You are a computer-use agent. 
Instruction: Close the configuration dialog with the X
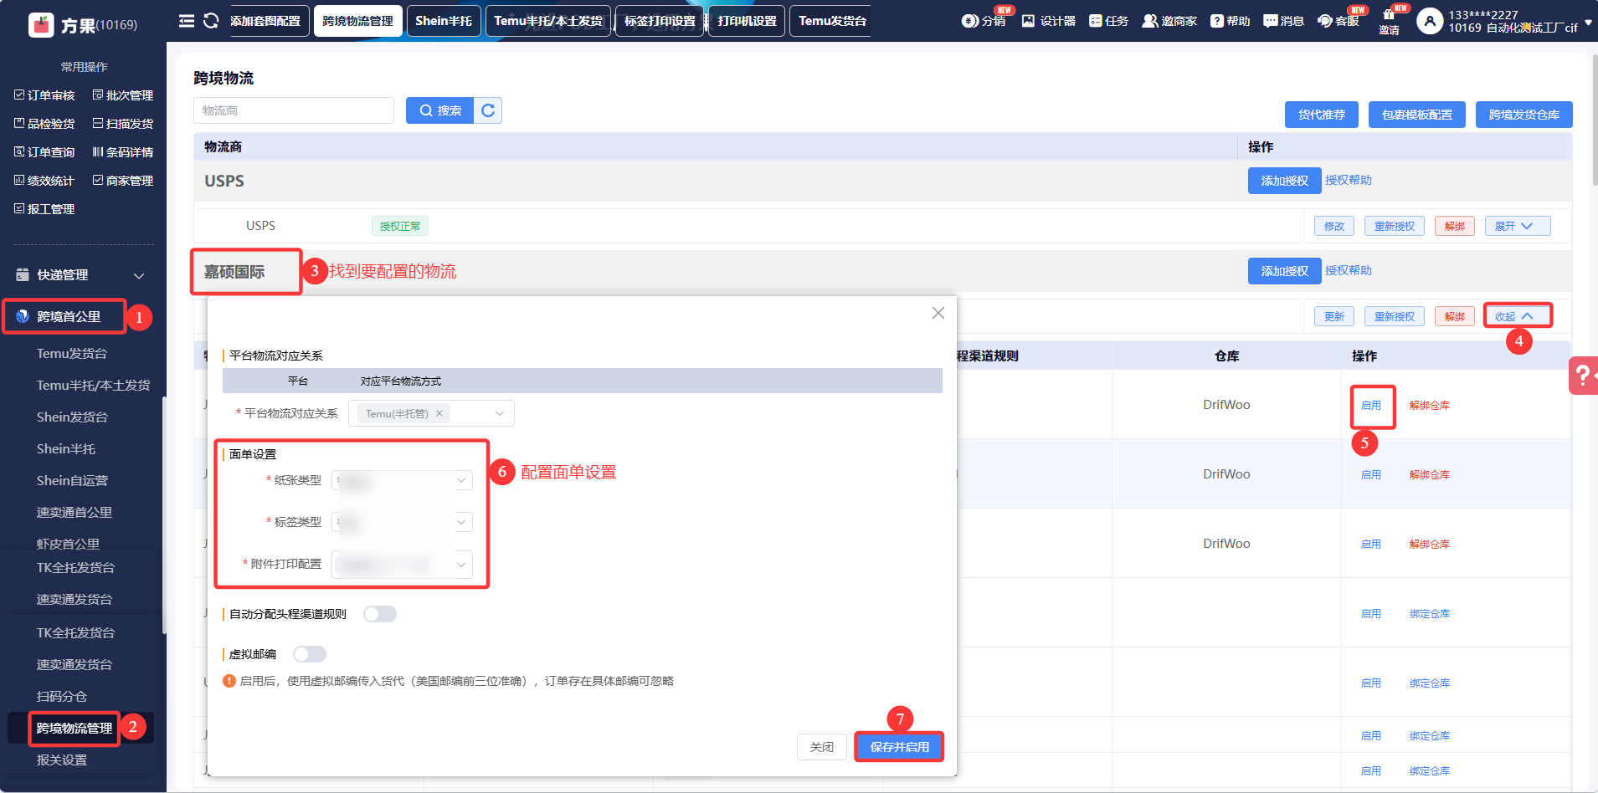938,313
